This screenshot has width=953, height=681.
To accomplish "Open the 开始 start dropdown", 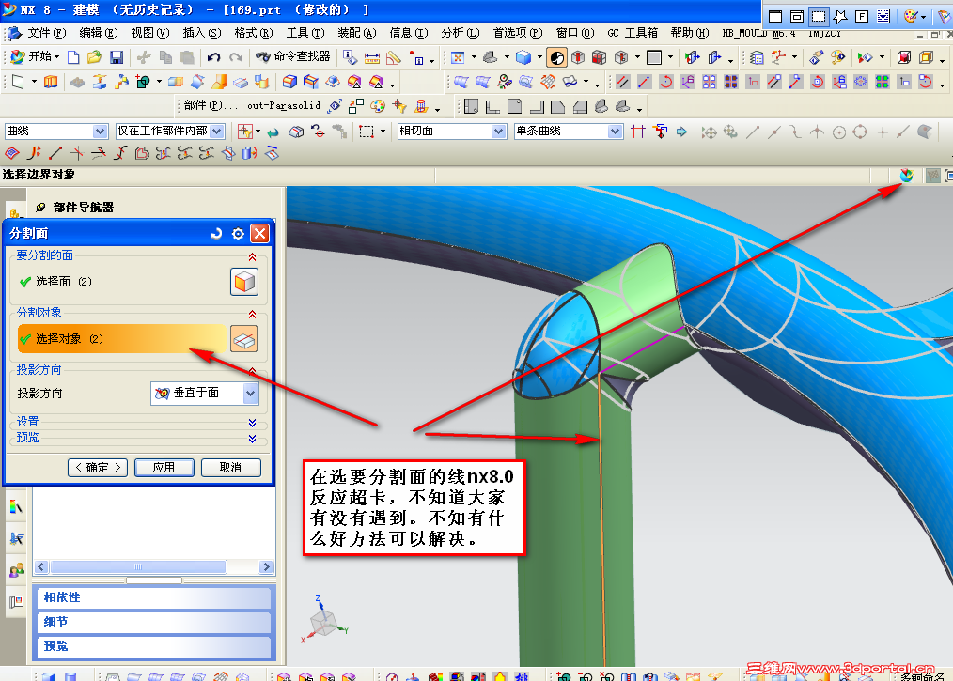I will tap(36, 57).
